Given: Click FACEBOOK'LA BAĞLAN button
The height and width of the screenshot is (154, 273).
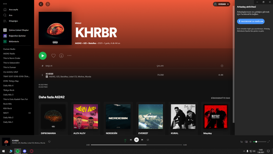Looking at the screenshot, I should click(x=251, y=21).
